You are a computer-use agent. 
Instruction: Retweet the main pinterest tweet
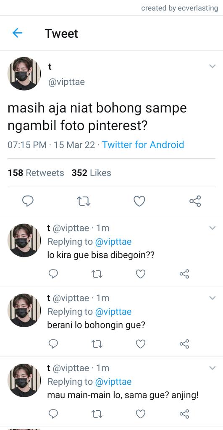[84, 202]
